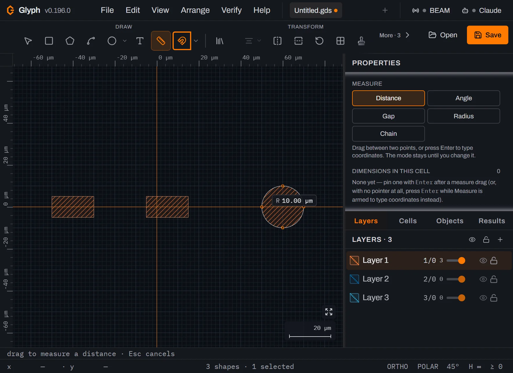The image size is (513, 373).
Task: Click the highlighted radius measure tool icon
Action: (x=182, y=41)
